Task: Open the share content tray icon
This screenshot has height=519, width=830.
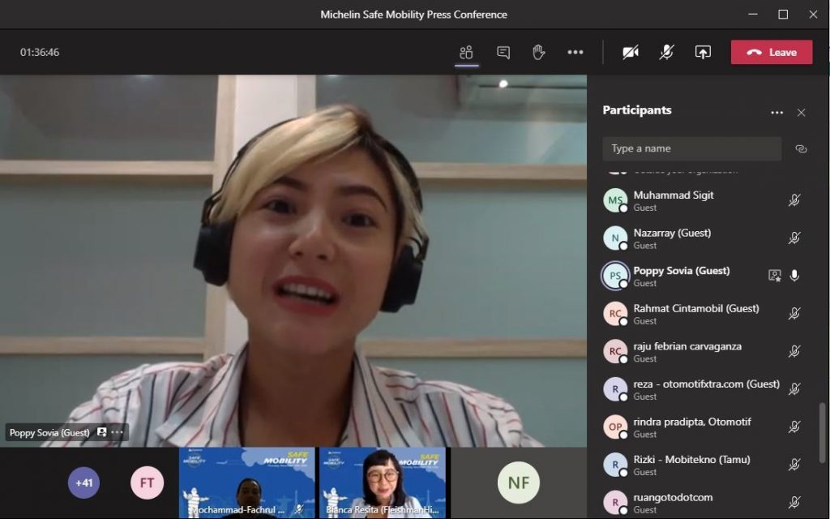Action: [x=703, y=53]
